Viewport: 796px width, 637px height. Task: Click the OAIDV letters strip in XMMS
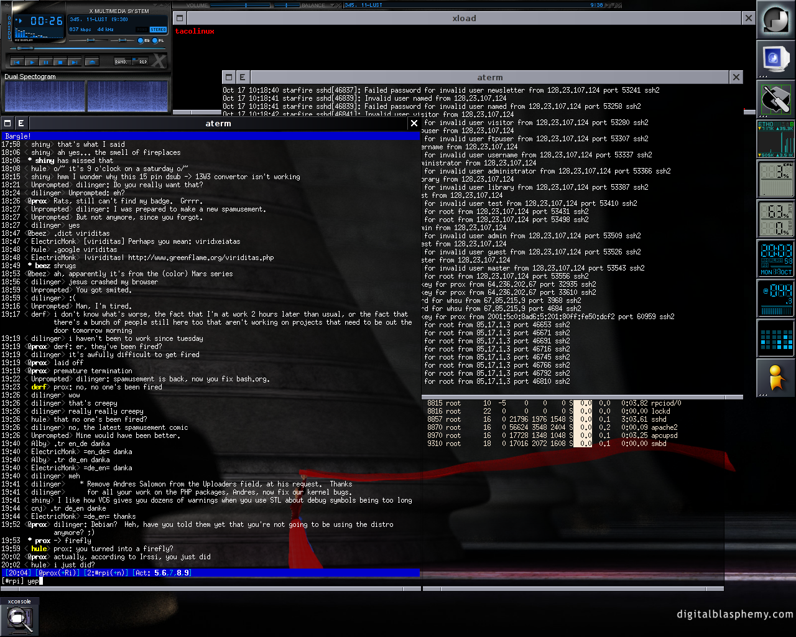point(9,27)
